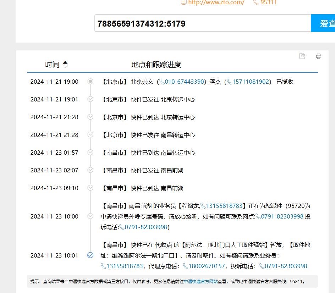Viewport: 335px width, 293px height.
Task: Click the phone icon before 18002670157
Action: pos(186,266)
